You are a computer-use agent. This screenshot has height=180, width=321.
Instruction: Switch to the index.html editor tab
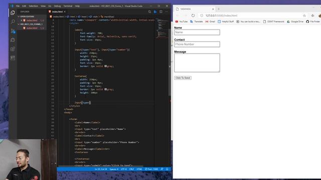(x=57, y=12)
